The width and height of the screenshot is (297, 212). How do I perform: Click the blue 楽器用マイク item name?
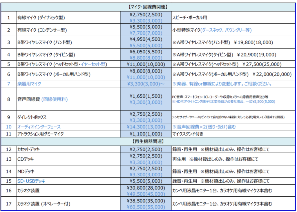29,84
